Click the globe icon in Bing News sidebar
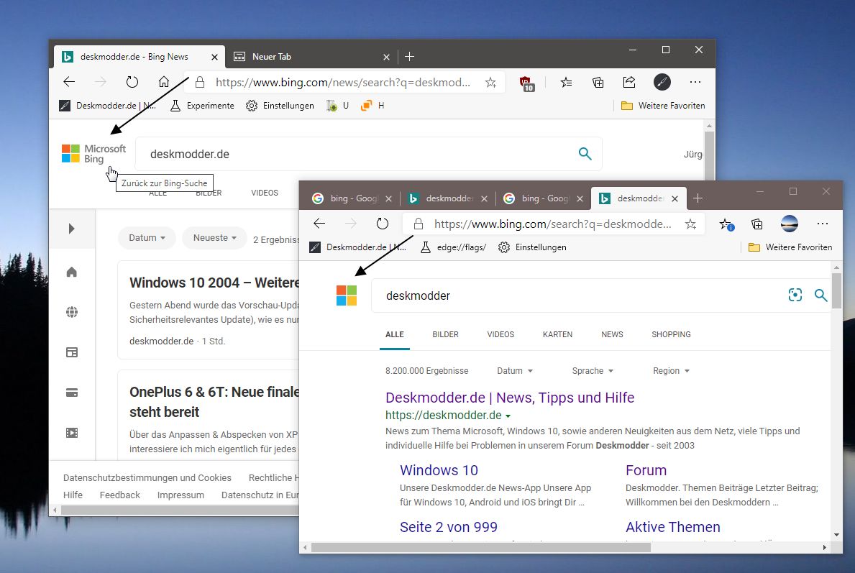 point(71,312)
